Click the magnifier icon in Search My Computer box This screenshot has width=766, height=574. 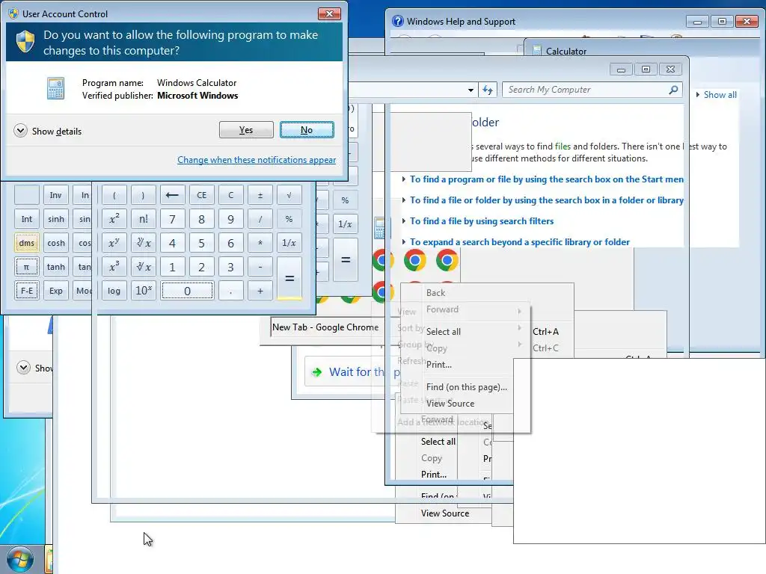tap(673, 90)
